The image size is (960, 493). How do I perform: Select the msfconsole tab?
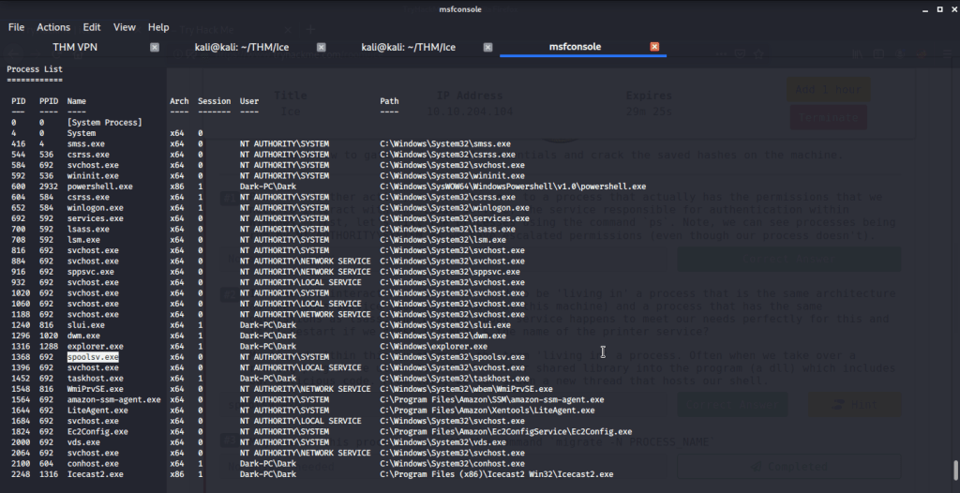click(x=574, y=47)
